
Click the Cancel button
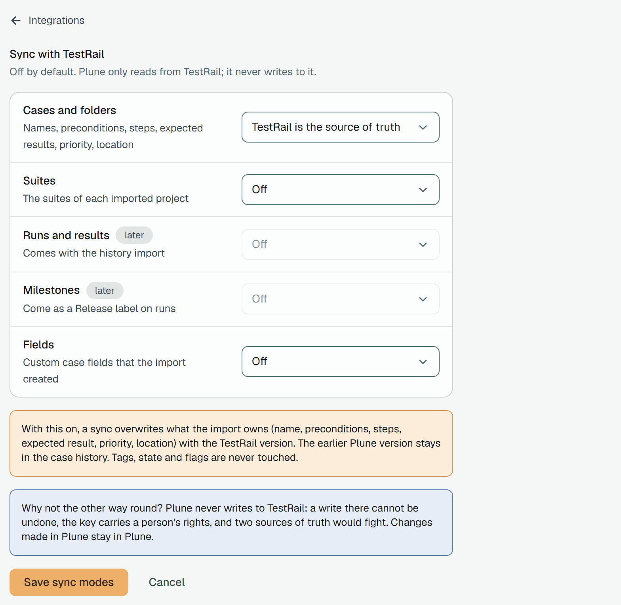(x=167, y=582)
